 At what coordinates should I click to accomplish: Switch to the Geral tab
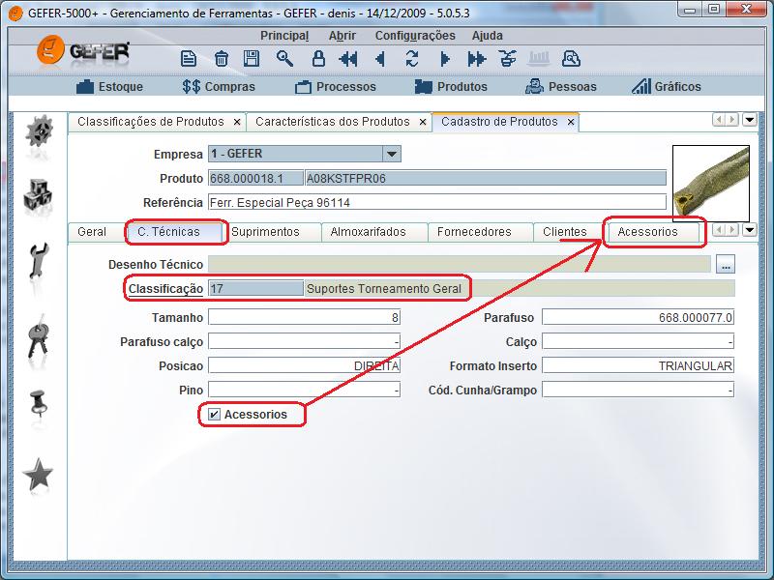(92, 232)
